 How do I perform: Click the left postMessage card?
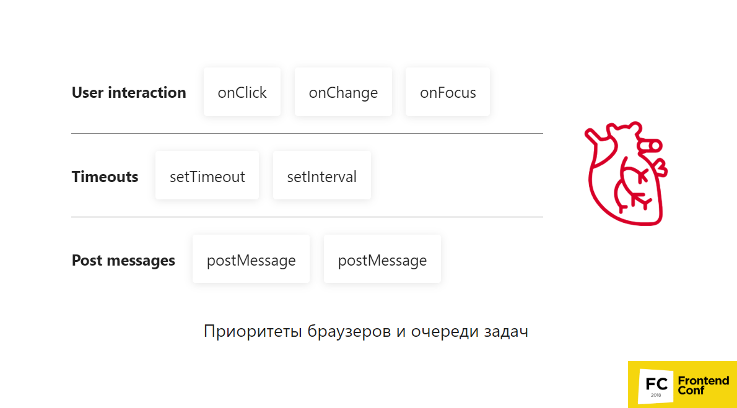click(251, 260)
